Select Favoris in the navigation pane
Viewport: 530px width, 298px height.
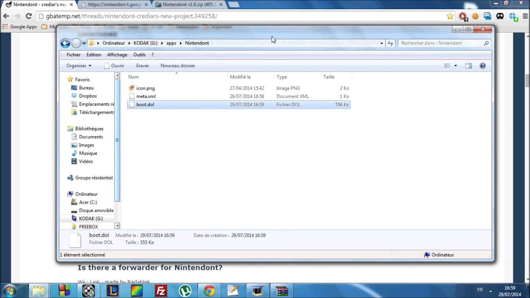[82, 79]
